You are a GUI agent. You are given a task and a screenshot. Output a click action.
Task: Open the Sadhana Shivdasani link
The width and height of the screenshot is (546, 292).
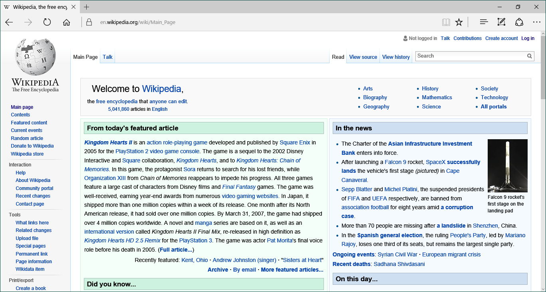[399, 264]
